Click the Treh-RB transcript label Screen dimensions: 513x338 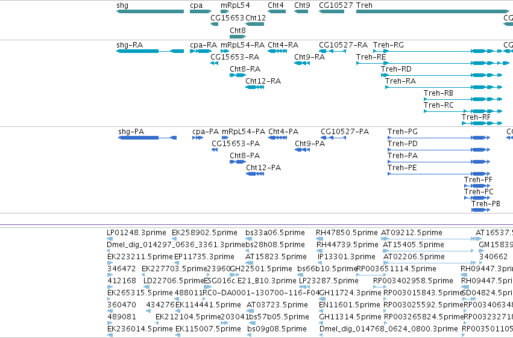pyautogui.click(x=438, y=93)
